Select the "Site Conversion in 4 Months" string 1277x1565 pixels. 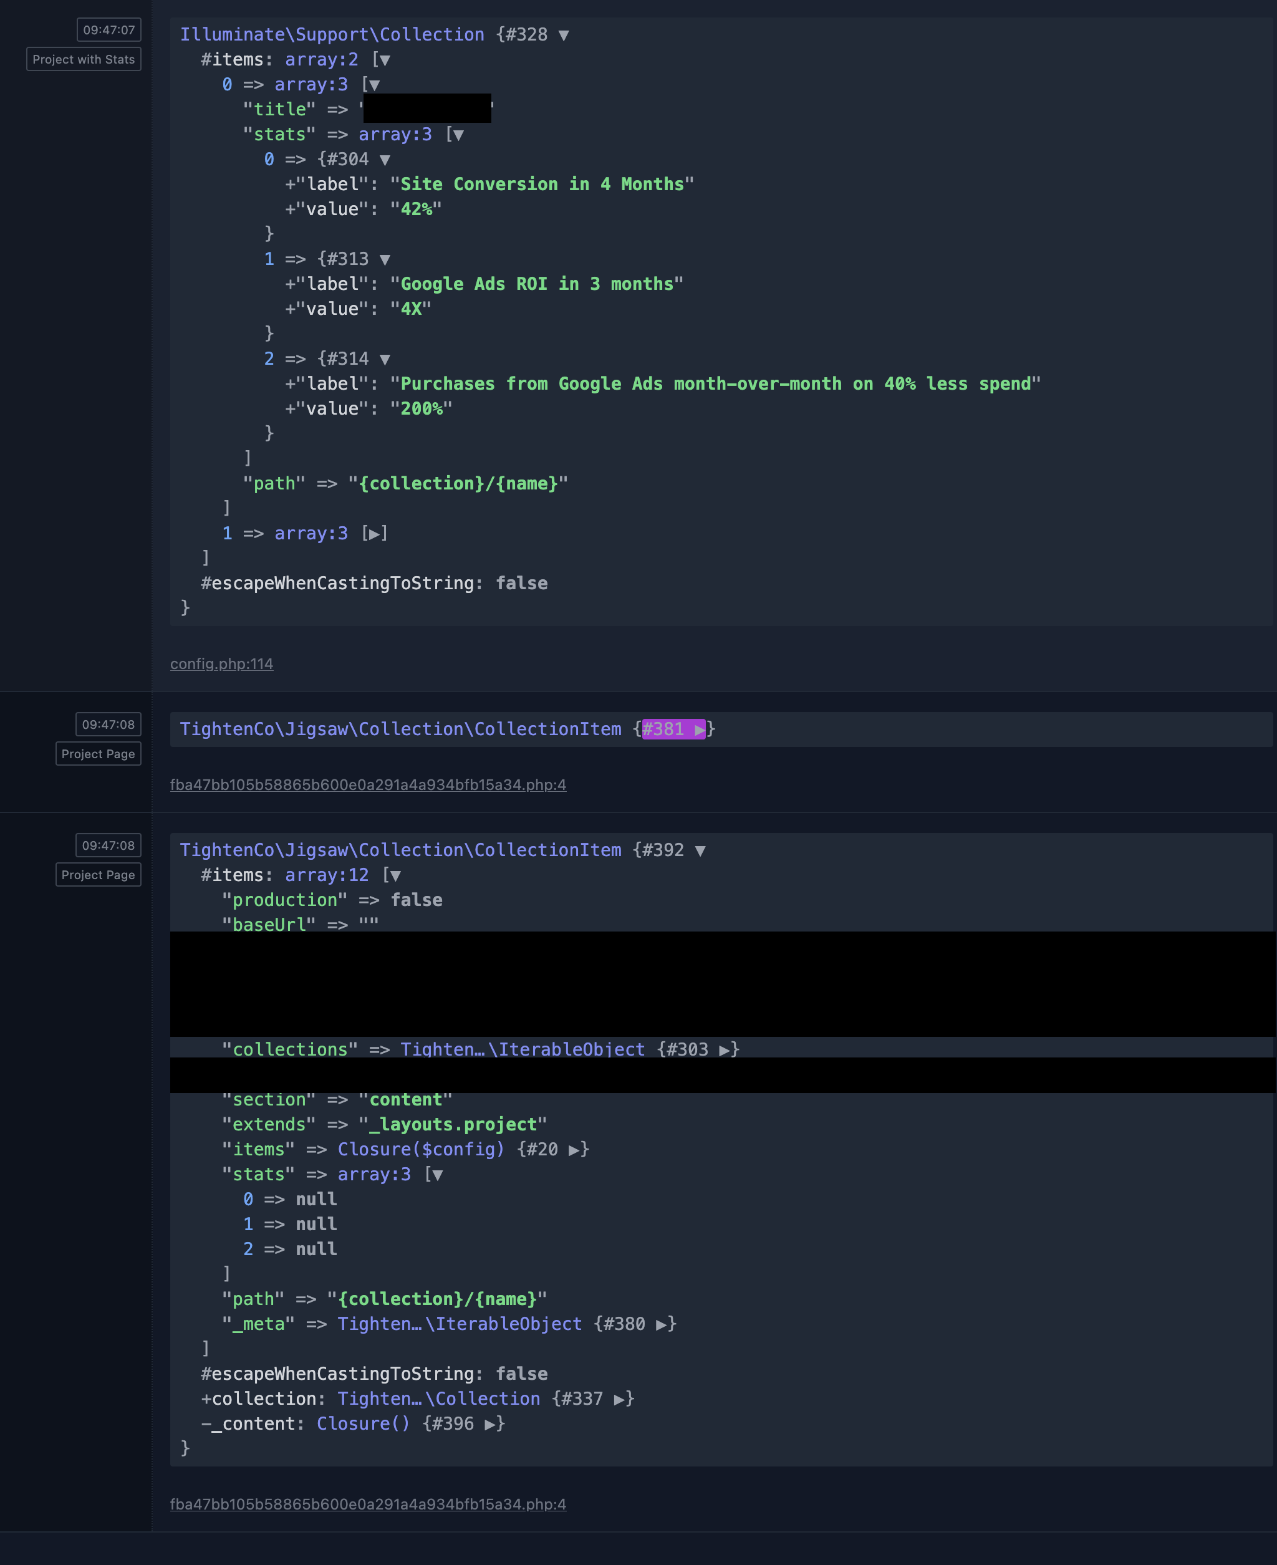(541, 185)
